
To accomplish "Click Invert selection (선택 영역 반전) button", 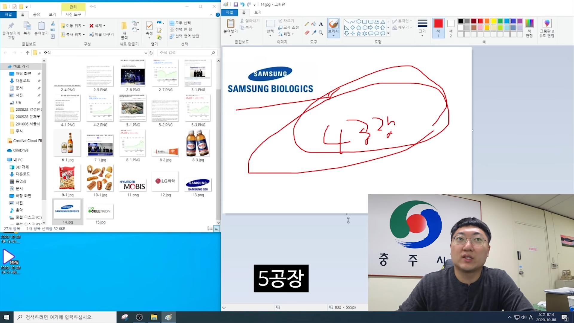I will tap(184, 36).
